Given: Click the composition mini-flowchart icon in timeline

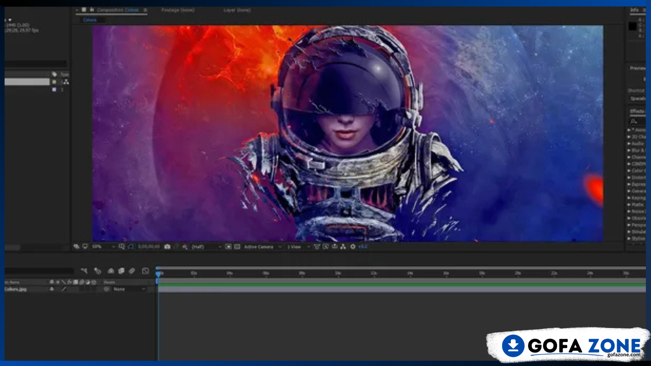Looking at the screenshot, I should (x=84, y=271).
